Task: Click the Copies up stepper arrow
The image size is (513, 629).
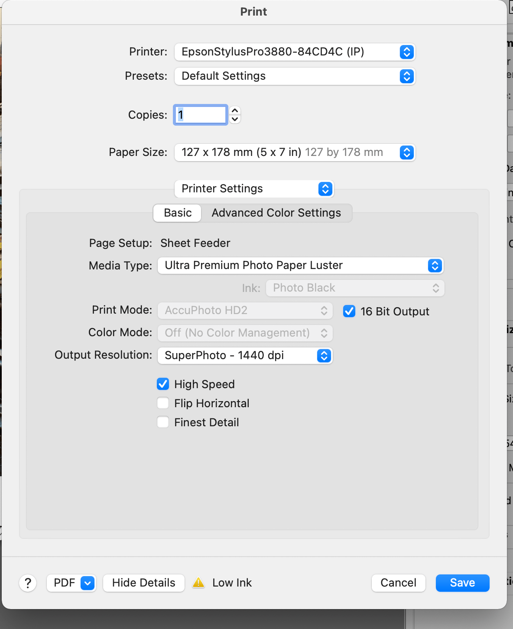Action: tap(234, 110)
